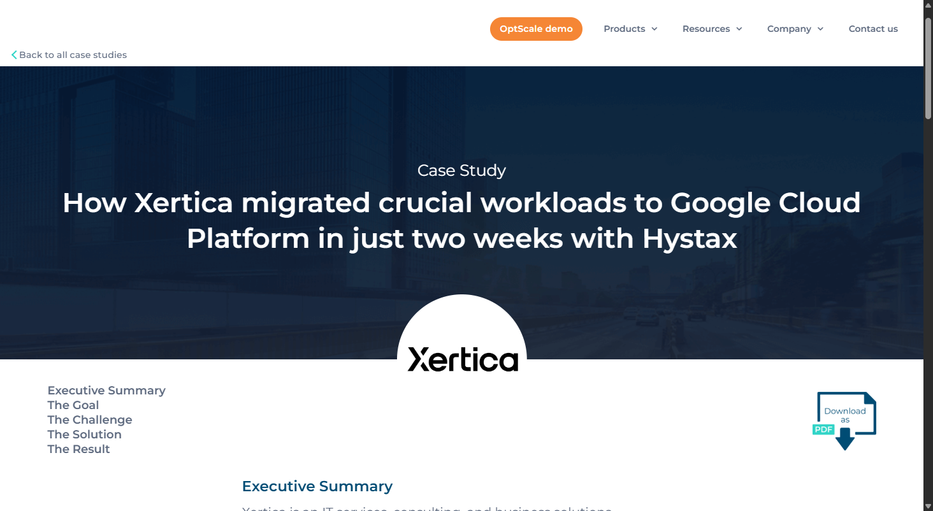Click the scrollbar up arrow
Image resolution: width=933 pixels, height=511 pixels.
click(928, 4)
